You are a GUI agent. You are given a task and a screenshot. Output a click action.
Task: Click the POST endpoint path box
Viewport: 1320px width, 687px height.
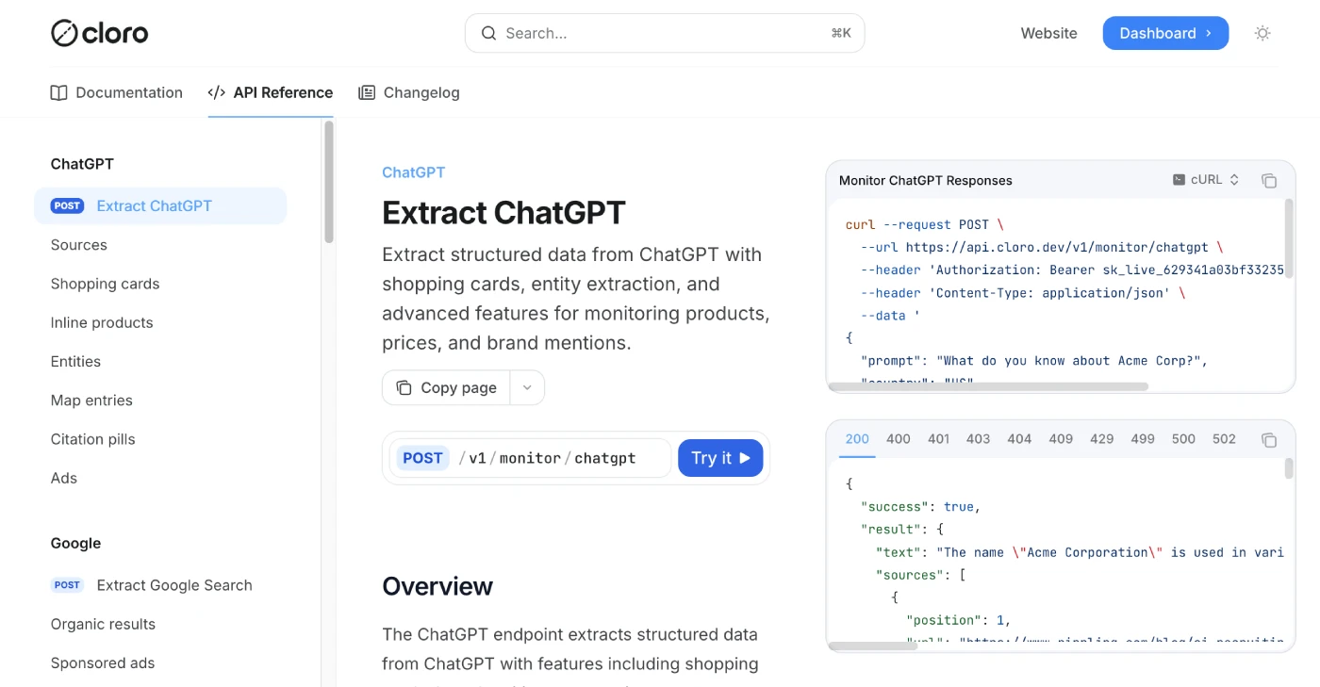[x=530, y=458]
